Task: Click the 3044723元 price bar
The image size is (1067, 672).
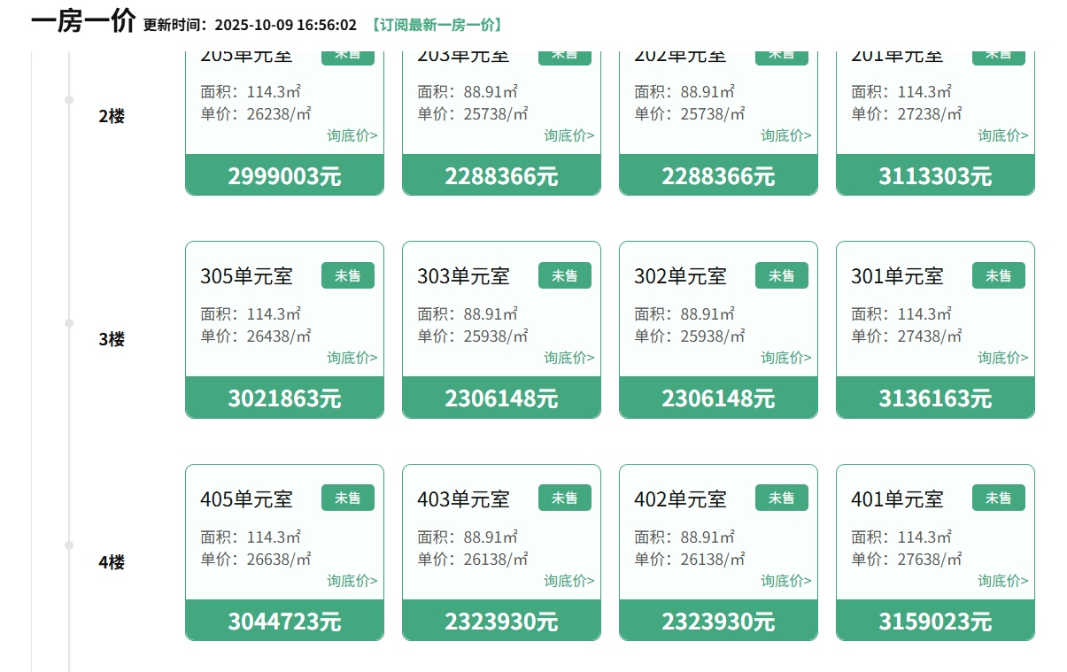Action: (x=284, y=622)
